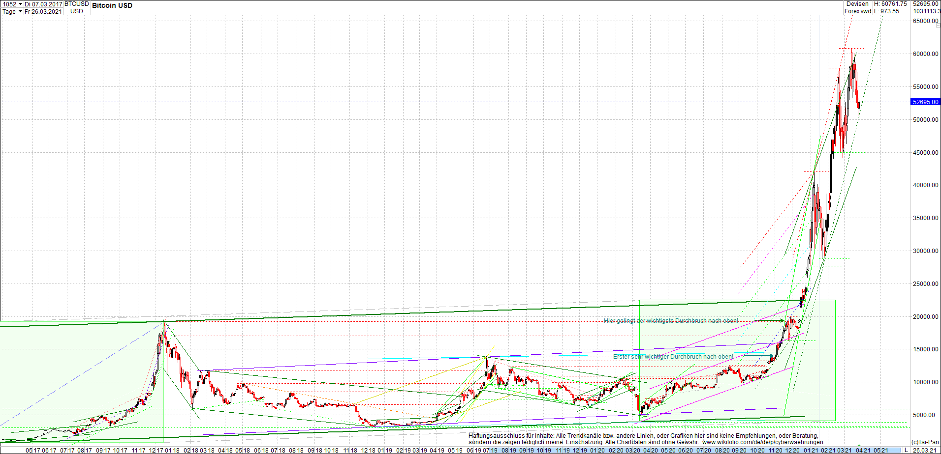Screen dimensions: 941x454
Task: Click the H: 60761.75 high value
Action: [x=890, y=4]
